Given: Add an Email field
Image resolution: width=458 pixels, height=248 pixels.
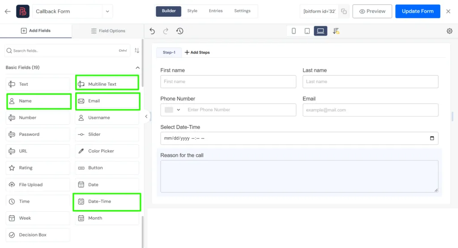Looking at the screenshot, I should pyautogui.click(x=108, y=101).
